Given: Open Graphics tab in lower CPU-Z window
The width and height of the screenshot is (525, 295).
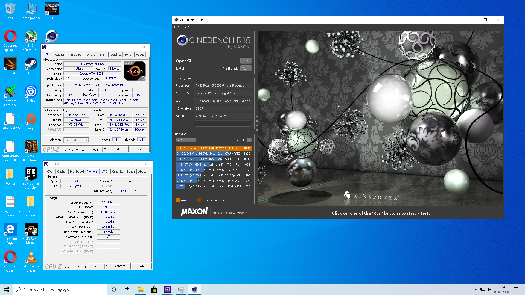Looking at the screenshot, I should (x=118, y=172).
